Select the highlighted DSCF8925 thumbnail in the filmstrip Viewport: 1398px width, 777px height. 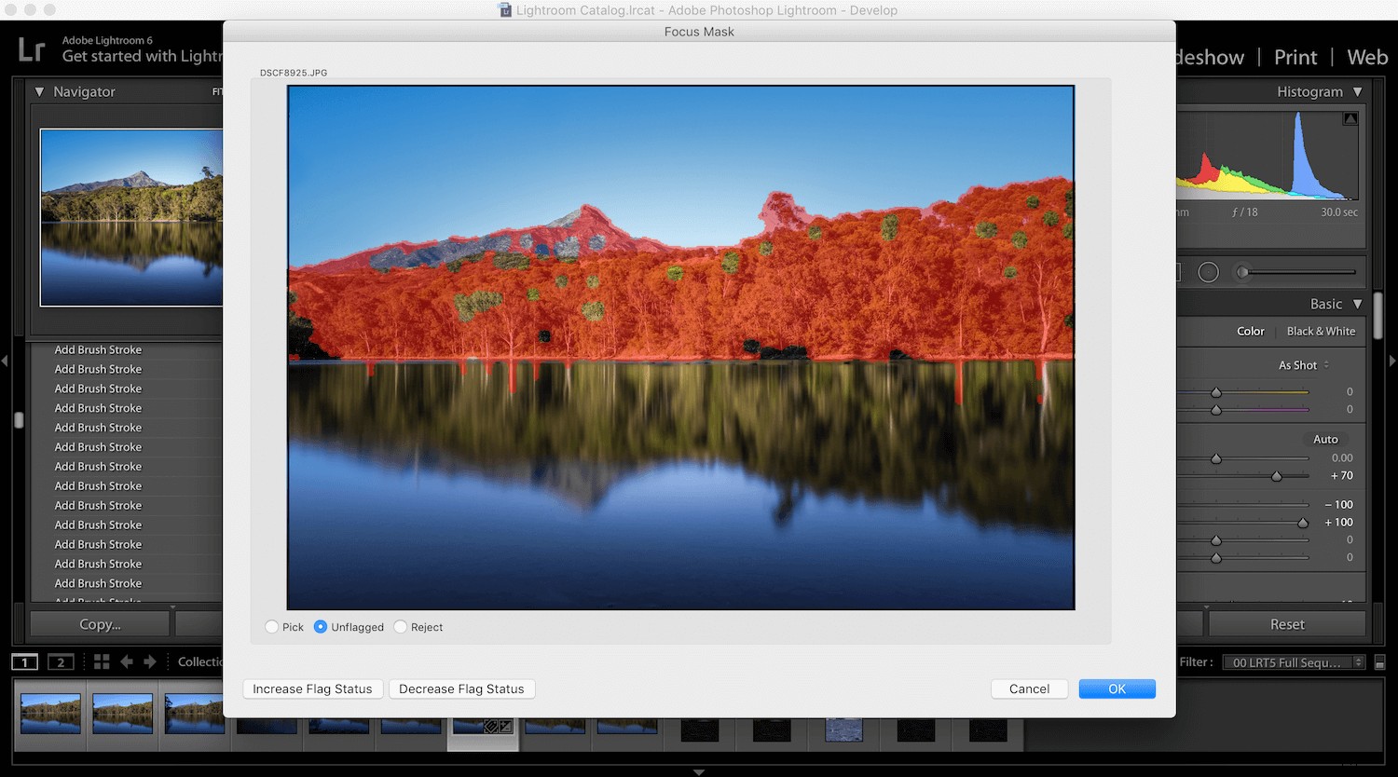pyautogui.click(x=483, y=715)
